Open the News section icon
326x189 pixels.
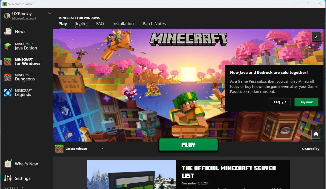8,31
